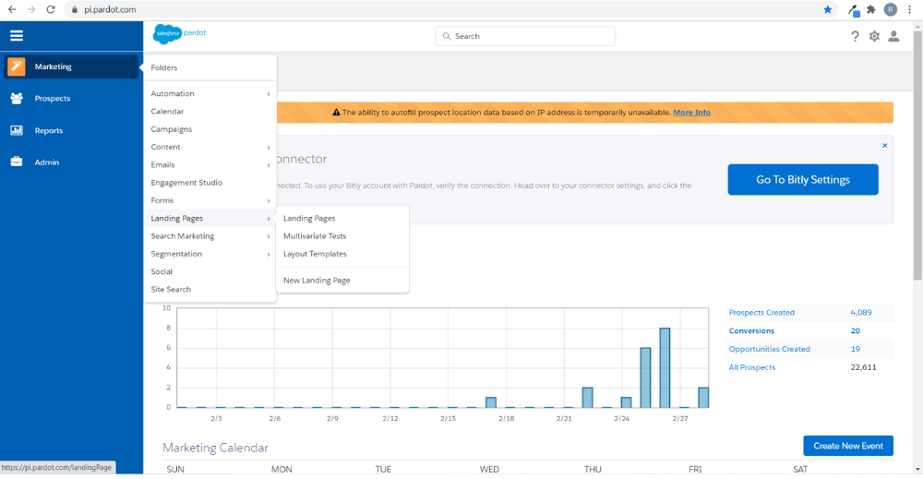Click the site padlock icon

(75, 10)
